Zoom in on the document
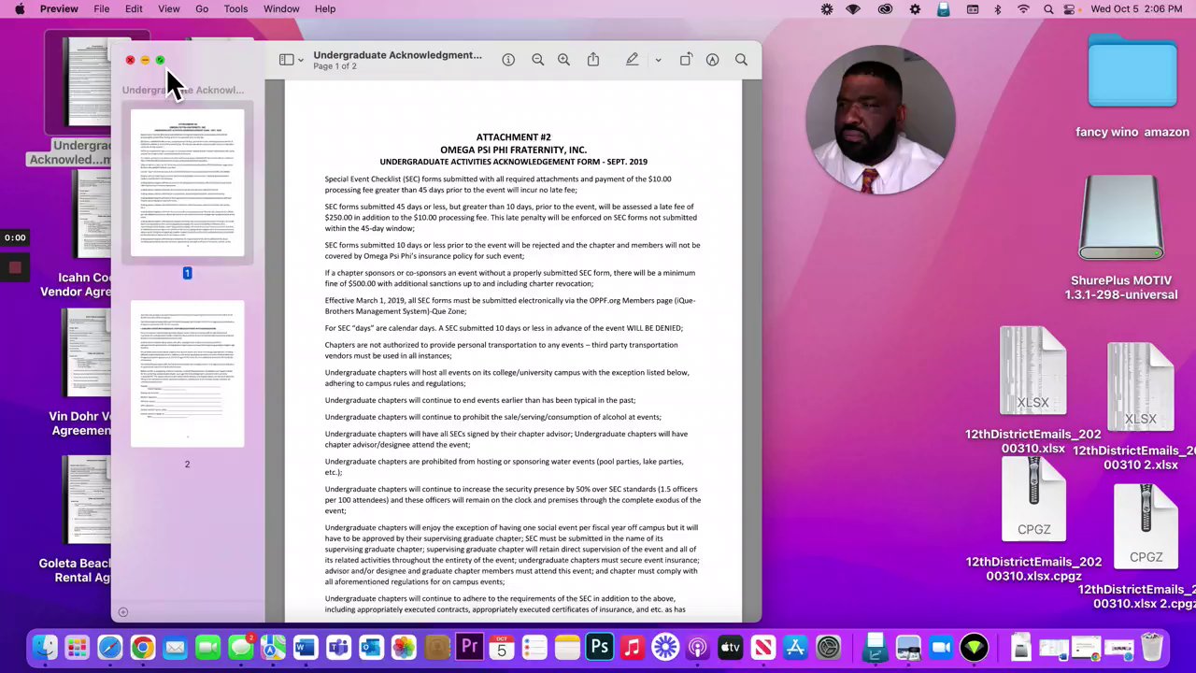Viewport: 1196px width, 673px height. 563,60
